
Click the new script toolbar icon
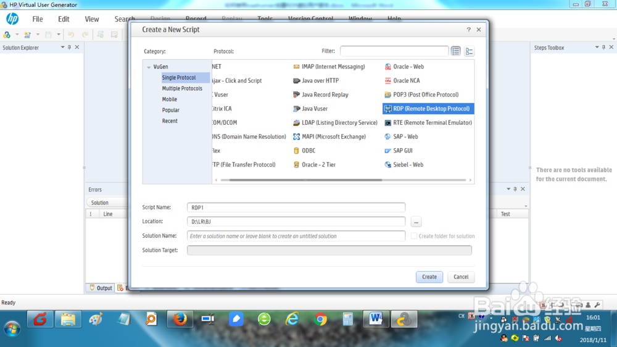coord(7,35)
